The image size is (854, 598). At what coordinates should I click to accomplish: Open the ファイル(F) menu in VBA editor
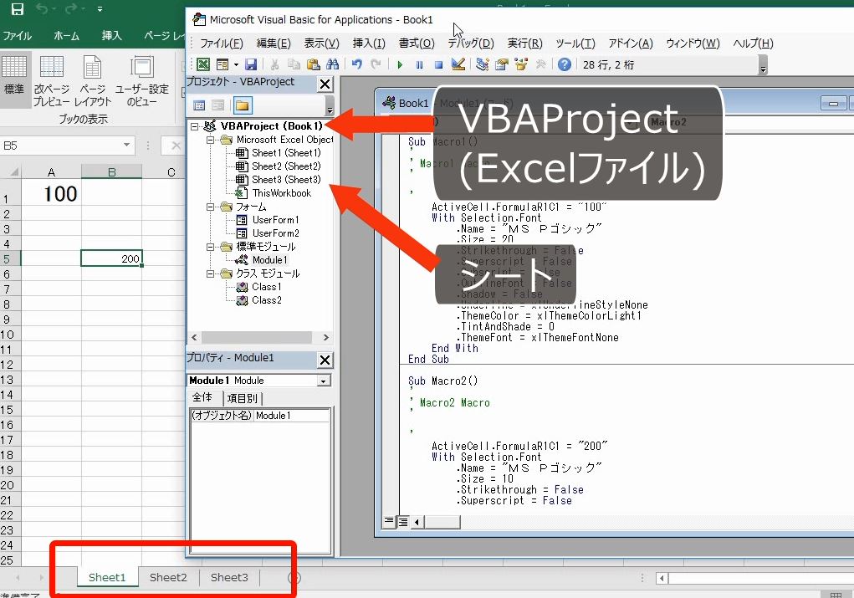(221, 43)
